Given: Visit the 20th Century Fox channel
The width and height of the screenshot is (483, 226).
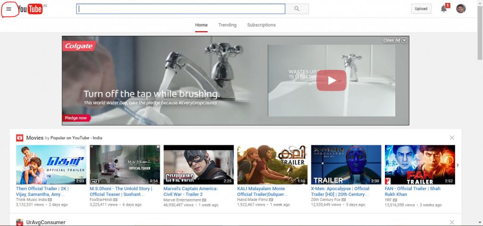Looking at the screenshot, I should click(325, 200).
